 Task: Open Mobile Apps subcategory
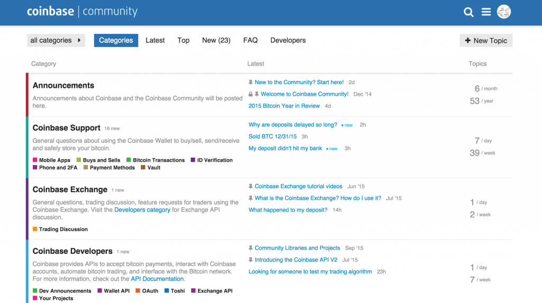coord(51,160)
